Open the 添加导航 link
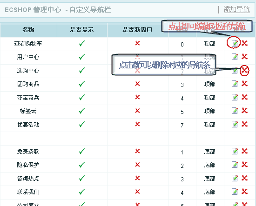The height and width of the screenshot is (206, 256). (x=236, y=9)
